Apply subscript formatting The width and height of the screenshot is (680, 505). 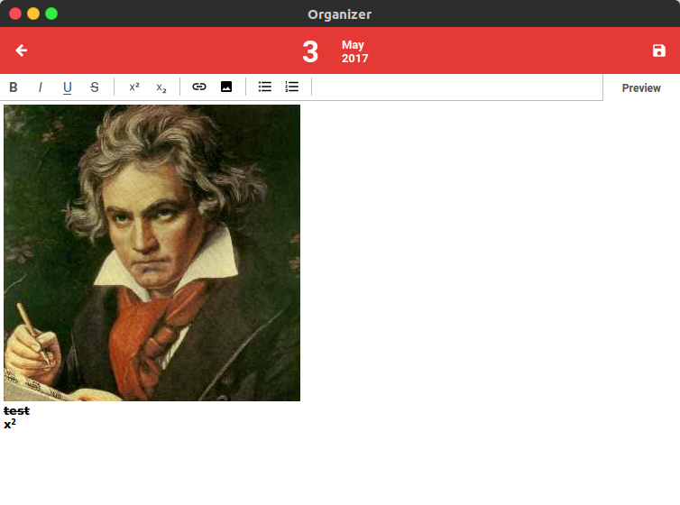click(x=161, y=87)
